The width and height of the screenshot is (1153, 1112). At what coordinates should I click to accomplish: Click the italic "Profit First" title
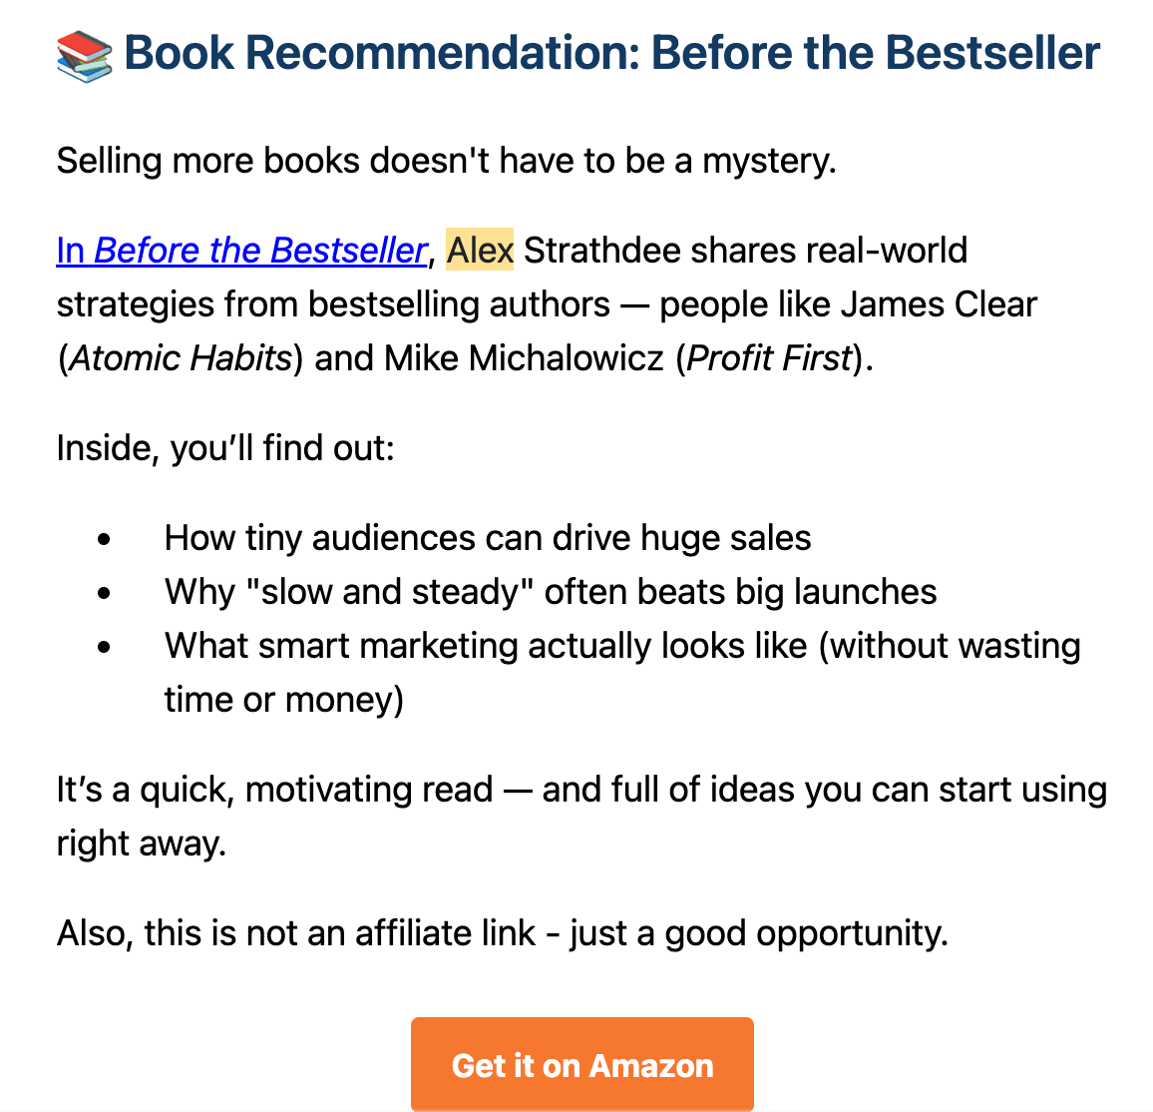pos(769,357)
